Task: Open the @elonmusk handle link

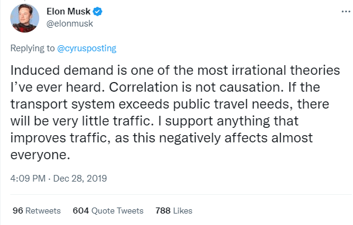Action: click(x=69, y=24)
